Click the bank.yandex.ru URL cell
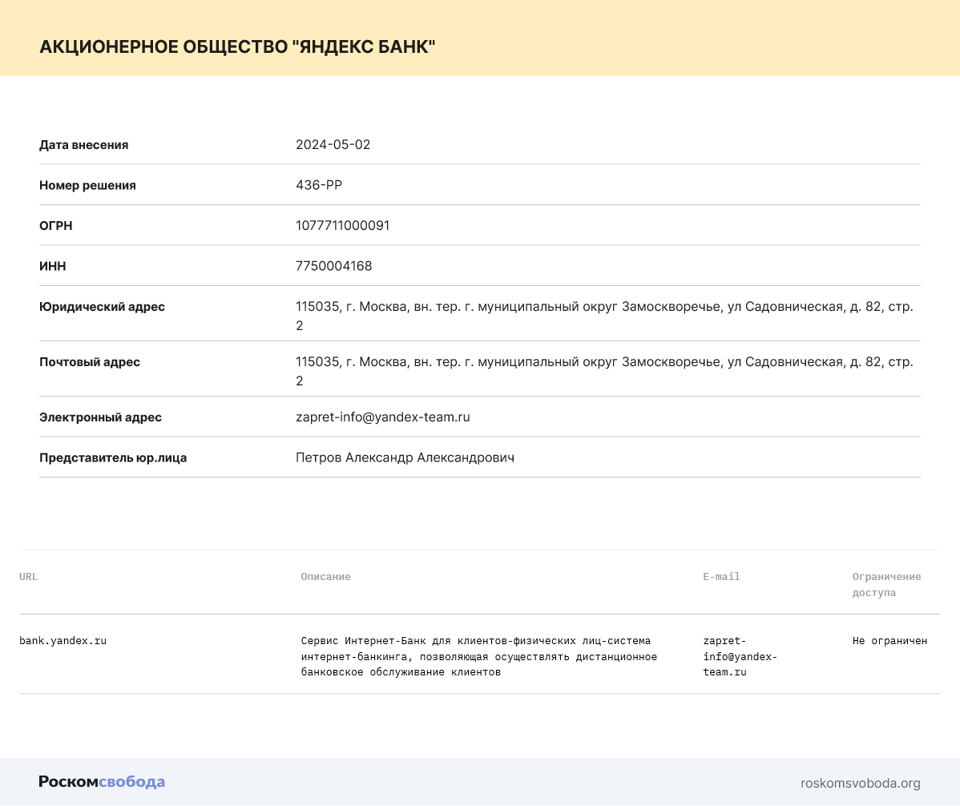The width and height of the screenshot is (960, 806). [x=63, y=641]
